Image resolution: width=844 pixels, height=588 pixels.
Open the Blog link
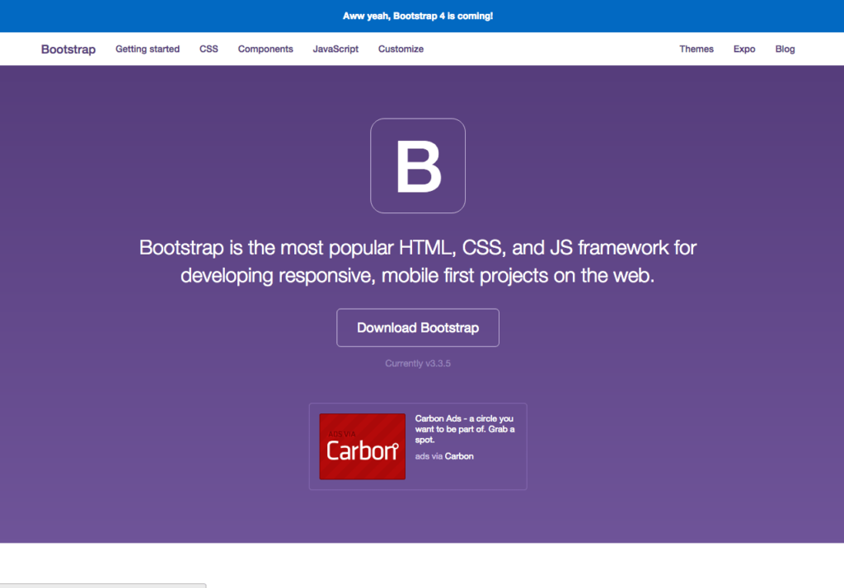tap(785, 49)
